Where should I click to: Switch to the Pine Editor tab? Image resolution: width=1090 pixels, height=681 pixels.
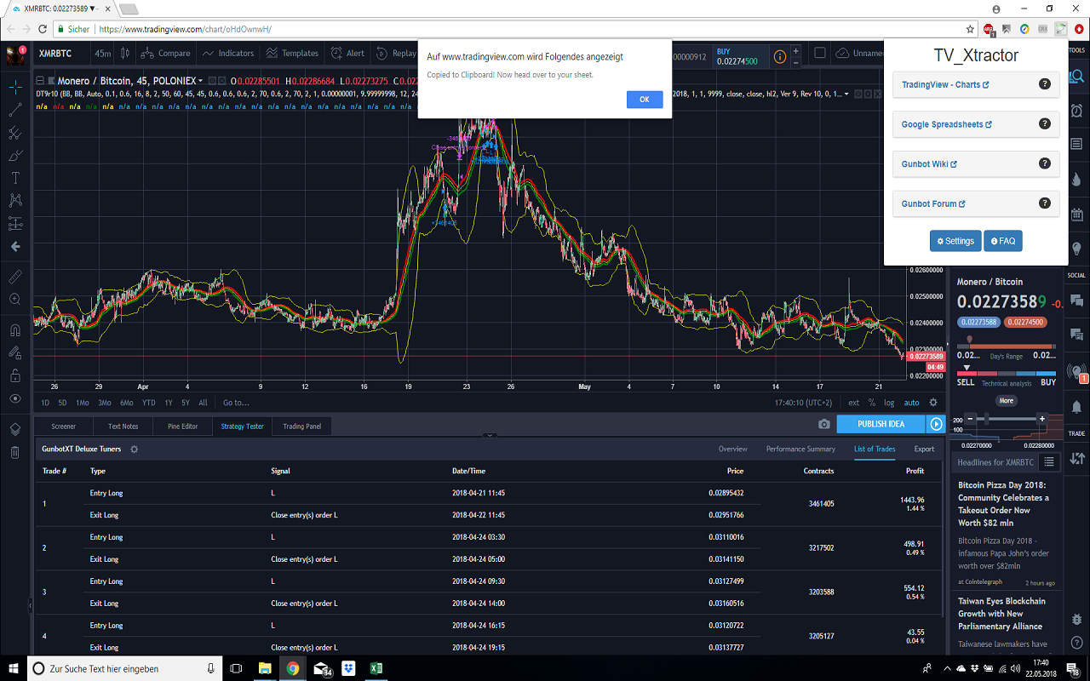click(x=182, y=426)
